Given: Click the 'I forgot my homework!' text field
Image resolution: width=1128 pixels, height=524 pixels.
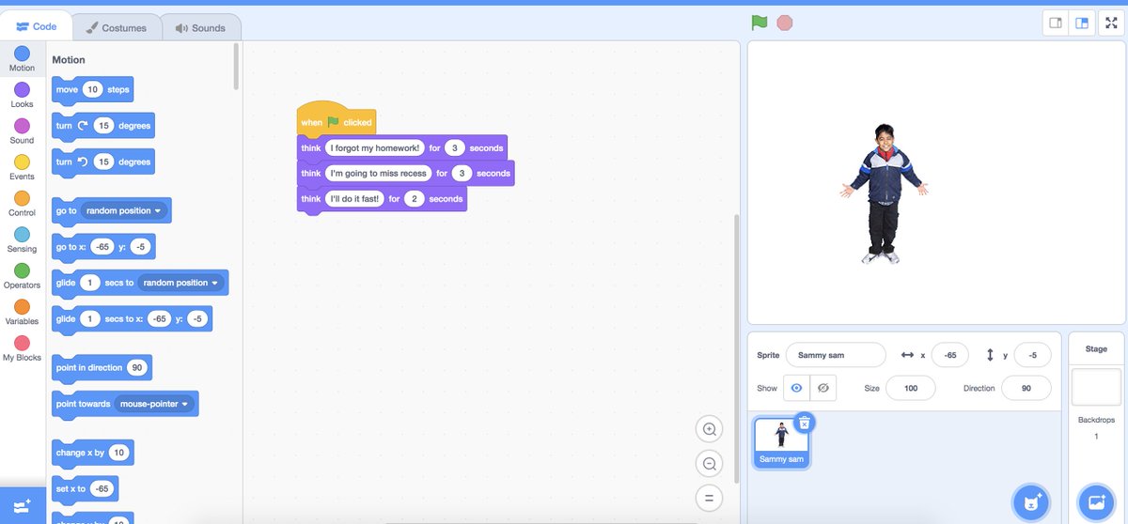Looking at the screenshot, I should click(374, 148).
